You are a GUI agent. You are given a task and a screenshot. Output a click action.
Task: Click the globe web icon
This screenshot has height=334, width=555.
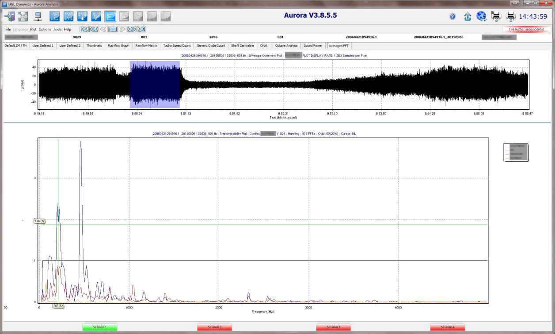pos(481,17)
